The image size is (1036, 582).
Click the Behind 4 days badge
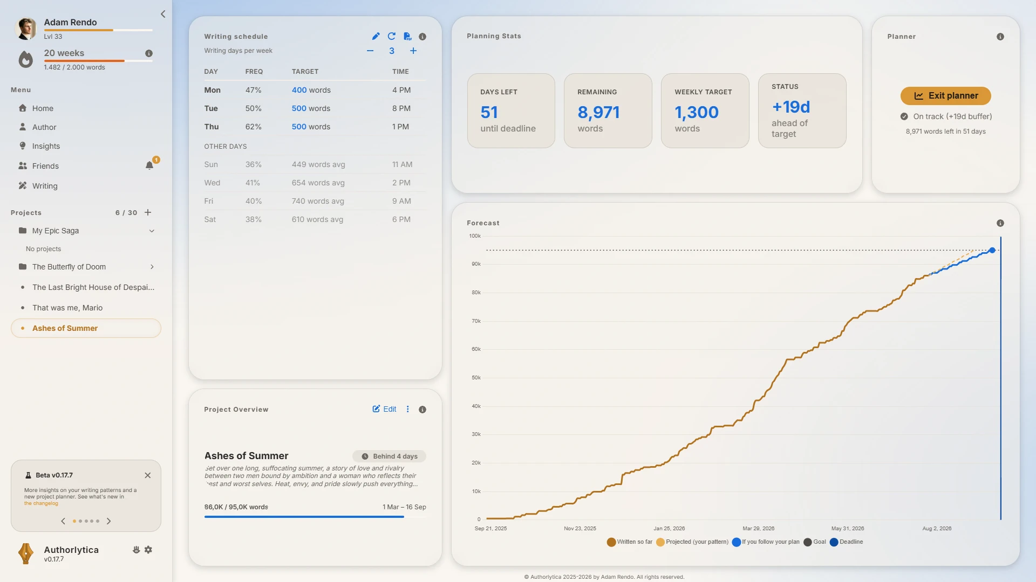click(389, 456)
